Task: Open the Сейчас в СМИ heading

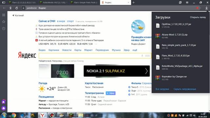Action: coord(47,21)
